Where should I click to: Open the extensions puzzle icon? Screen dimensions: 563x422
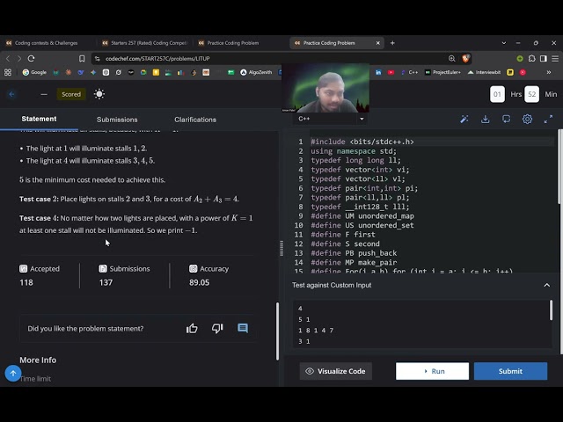(531, 59)
